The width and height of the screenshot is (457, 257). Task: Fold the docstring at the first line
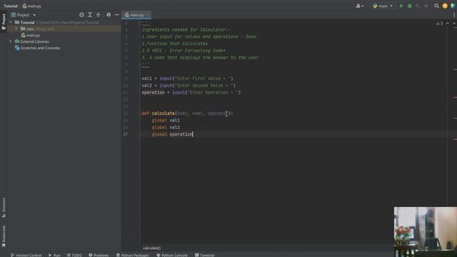pos(140,22)
